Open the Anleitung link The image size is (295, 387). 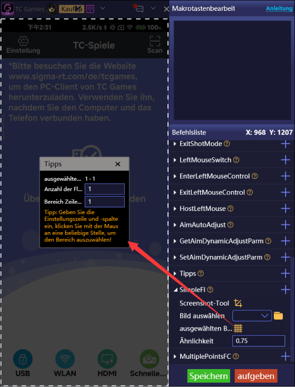[x=279, y=8]
